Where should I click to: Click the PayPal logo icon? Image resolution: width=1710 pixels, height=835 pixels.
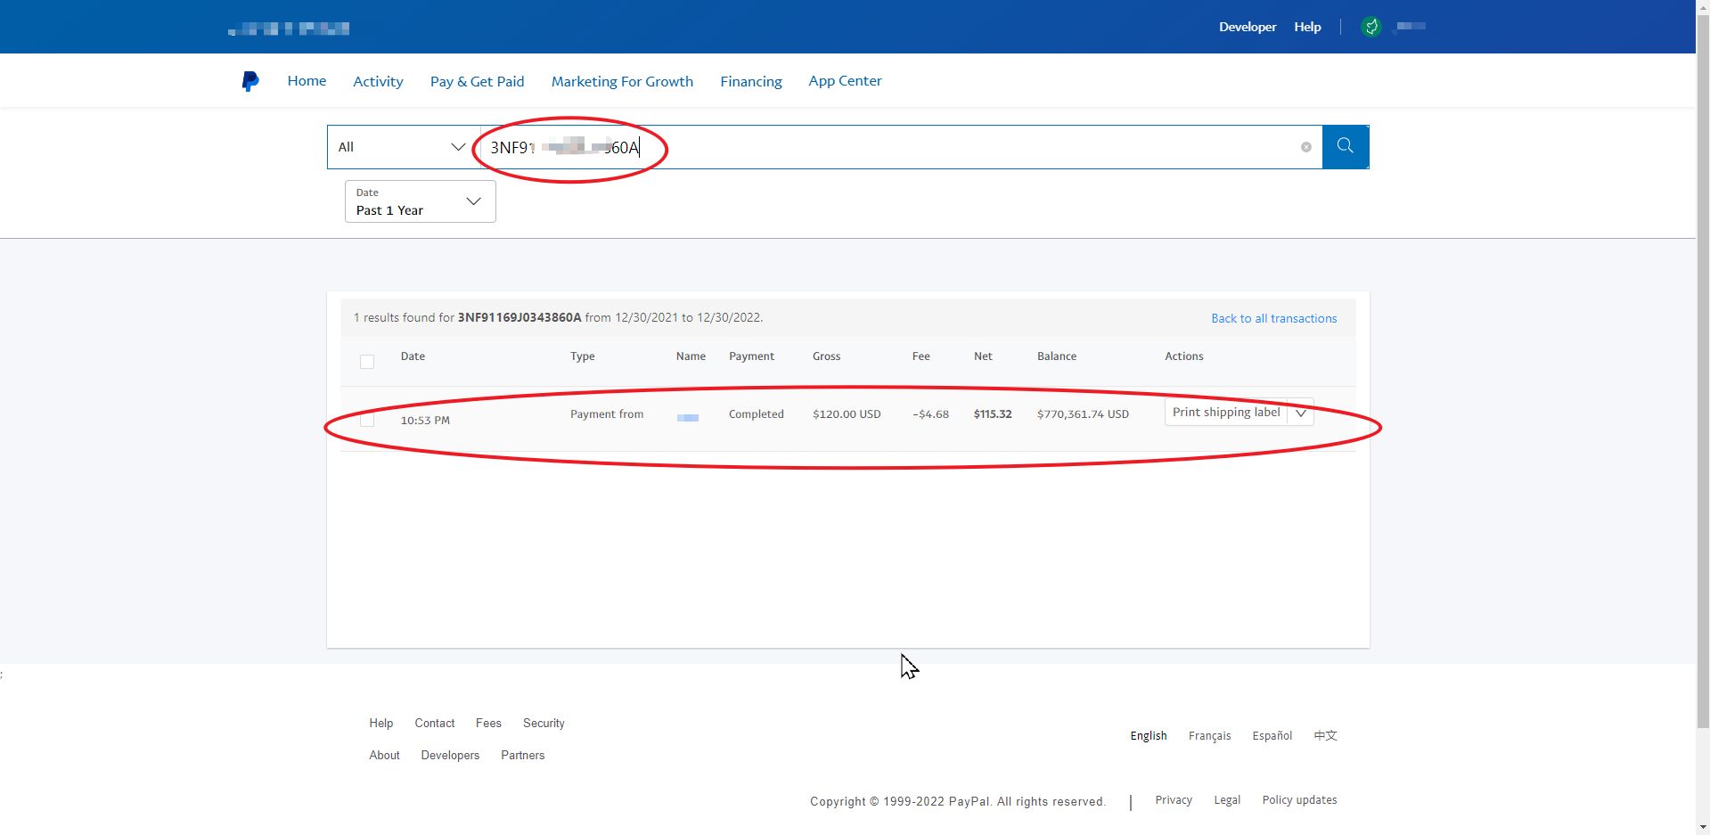pos(250,81)
